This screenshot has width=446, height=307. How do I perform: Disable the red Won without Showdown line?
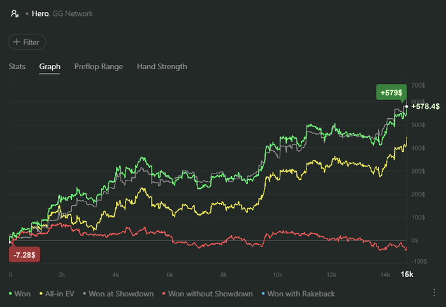(207, 294)
